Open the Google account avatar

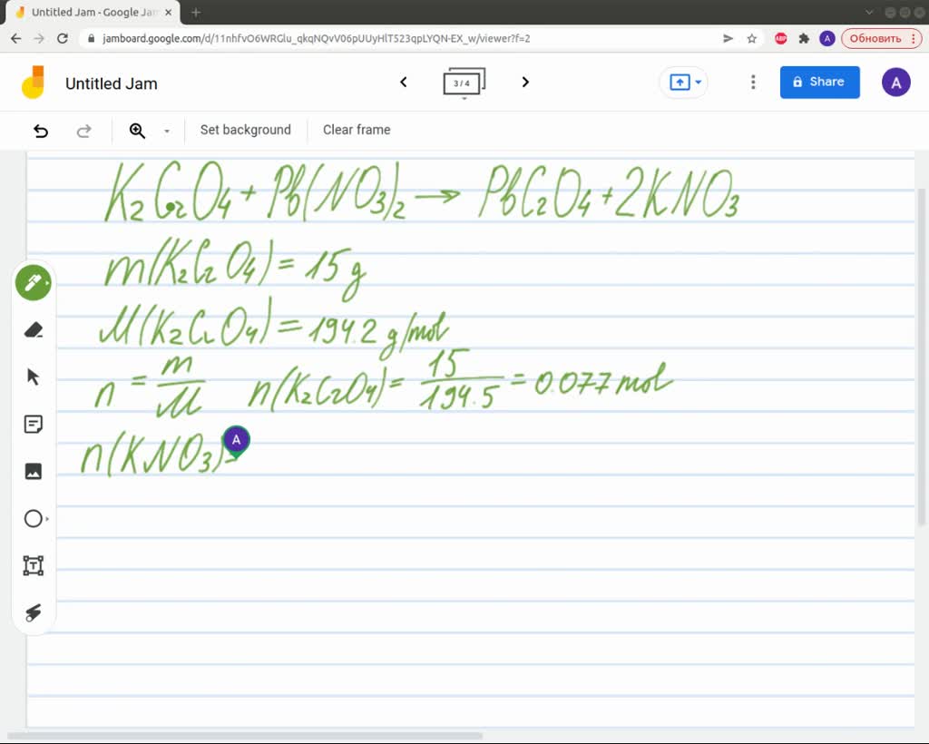pos(895,82)
